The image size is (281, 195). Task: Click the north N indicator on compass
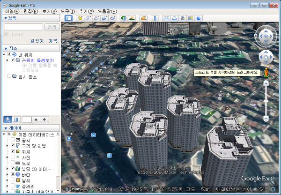click(x=256, y=36)
